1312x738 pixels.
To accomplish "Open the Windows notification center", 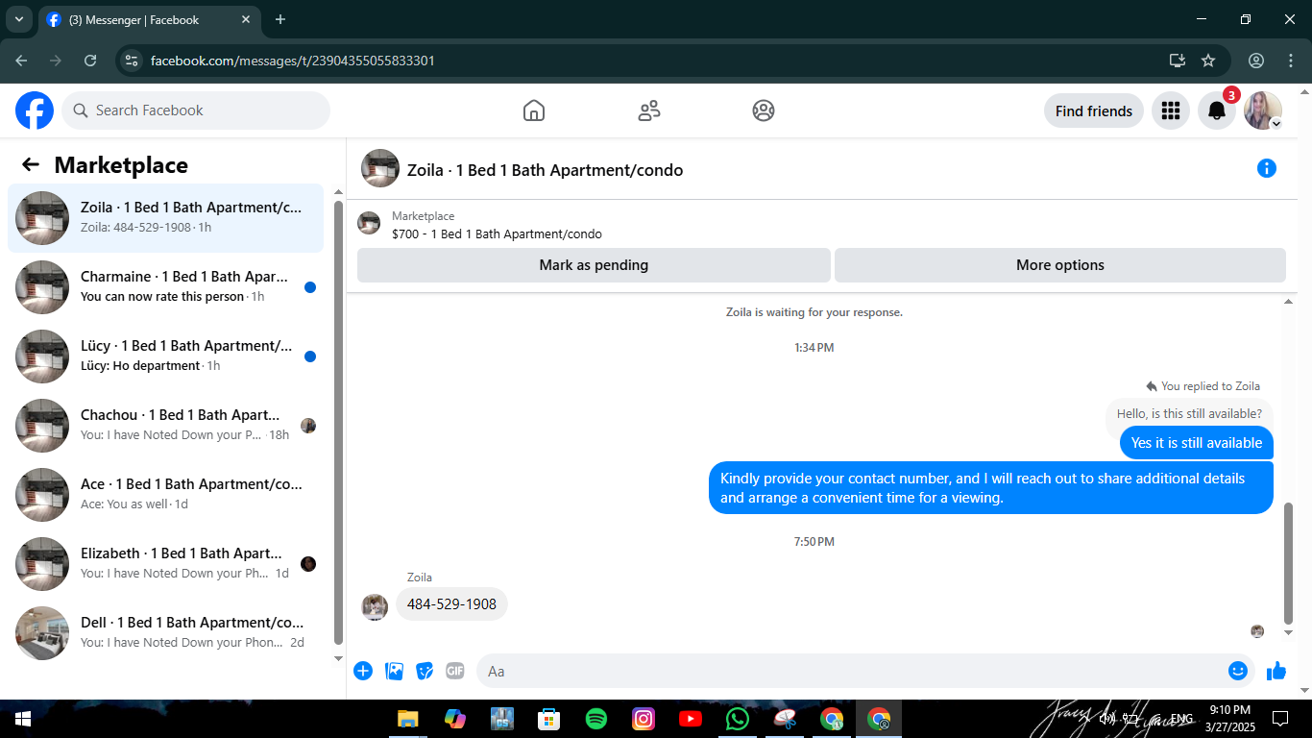I will pos(1279,719).
